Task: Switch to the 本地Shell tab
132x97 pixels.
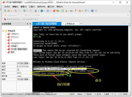Action: 70,24
